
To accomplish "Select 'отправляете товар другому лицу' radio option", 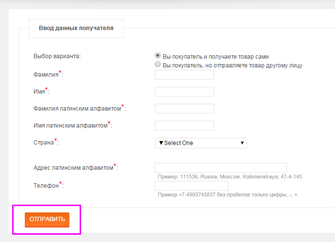I will [x=158, y=64].
